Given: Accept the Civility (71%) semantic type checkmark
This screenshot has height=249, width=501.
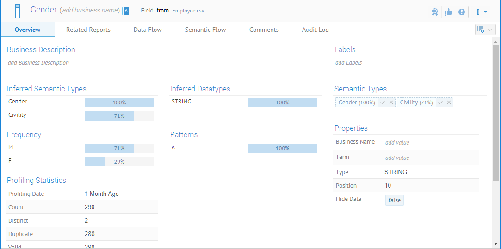Looking at the screenshot, I should pos(440,103).
